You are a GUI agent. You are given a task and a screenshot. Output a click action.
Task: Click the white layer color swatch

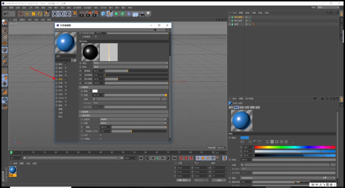(95, 91)
